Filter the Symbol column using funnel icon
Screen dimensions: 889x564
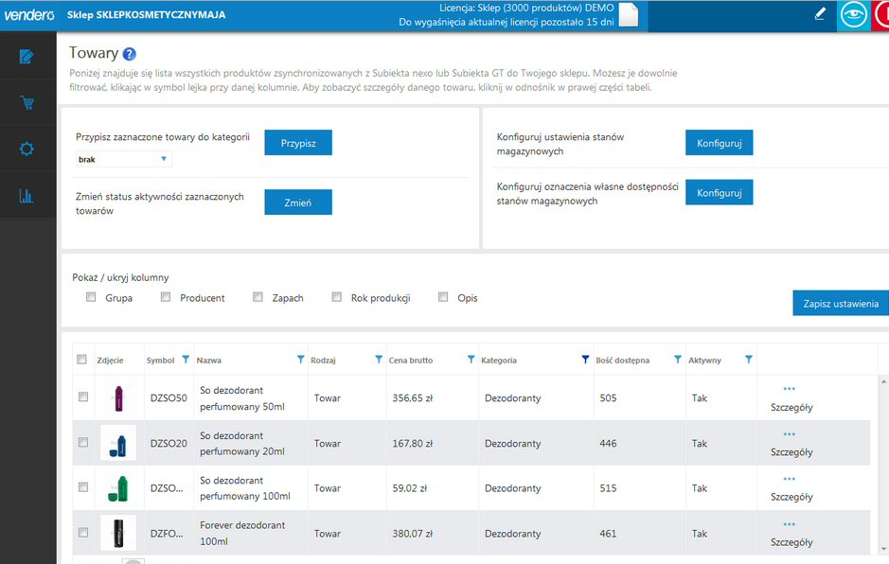[186, 360]
